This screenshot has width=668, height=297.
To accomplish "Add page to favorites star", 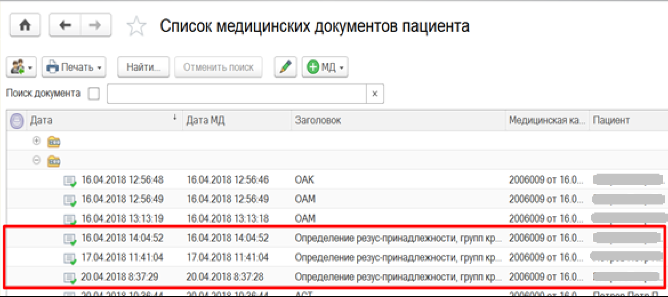I will pos(136,26).
